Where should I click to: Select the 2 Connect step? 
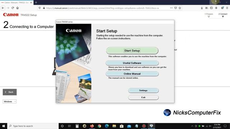[223, 15]
